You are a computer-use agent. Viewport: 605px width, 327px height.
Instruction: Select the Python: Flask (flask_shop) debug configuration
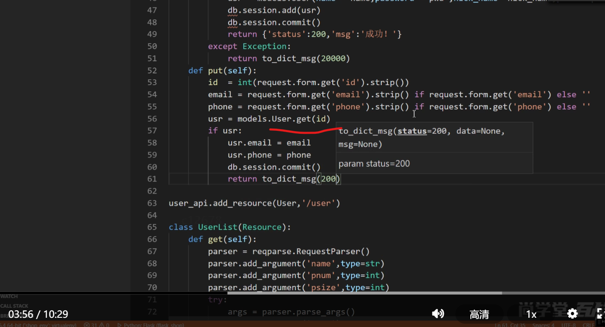tap(150, 324)
